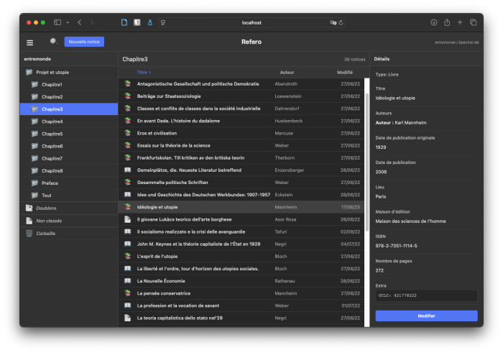Select the Preface collection
This screenshot has height=353, width=503.
tap(50, 183)
